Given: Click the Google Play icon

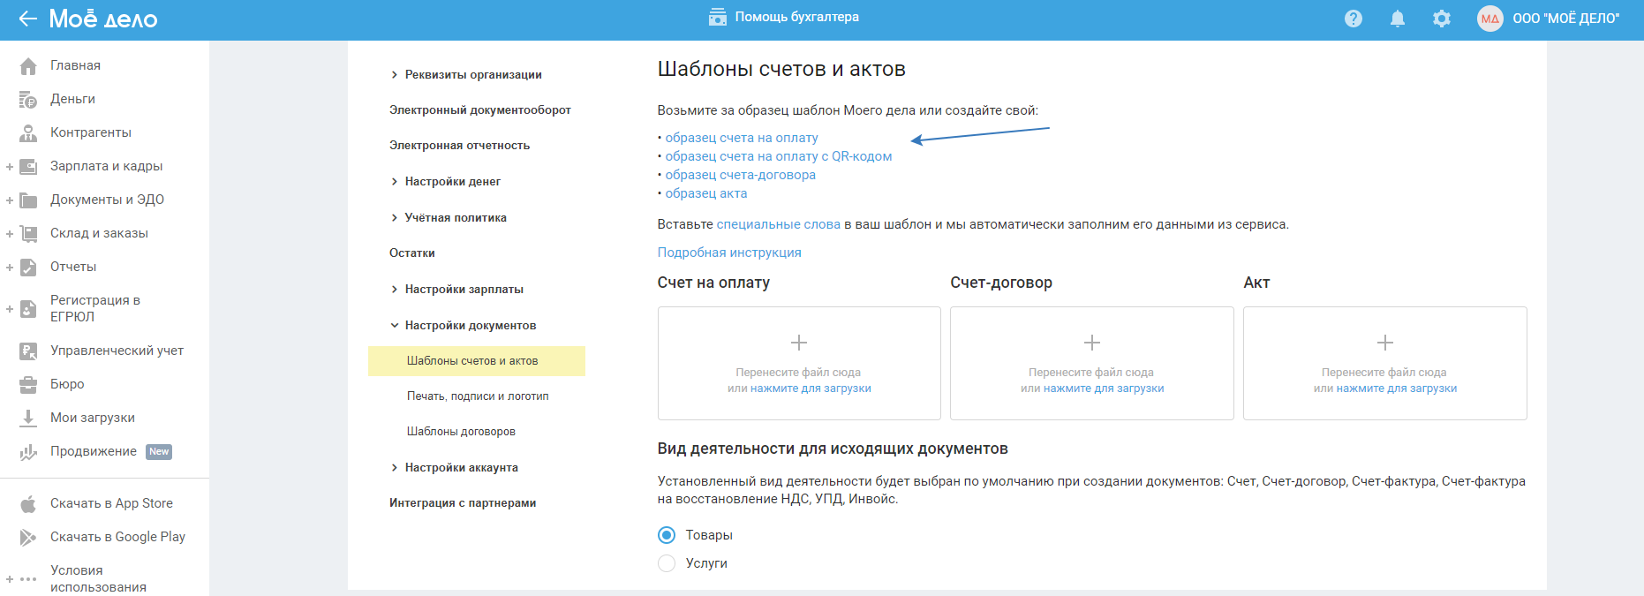Looking at the screenshot, I should tap(28, 538).
